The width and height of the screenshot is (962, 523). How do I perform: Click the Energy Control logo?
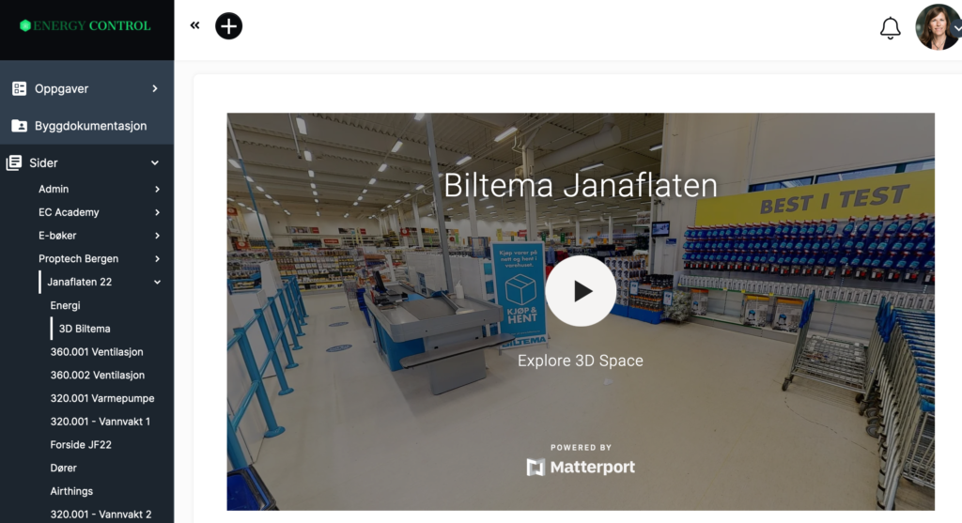click(85, 25)
